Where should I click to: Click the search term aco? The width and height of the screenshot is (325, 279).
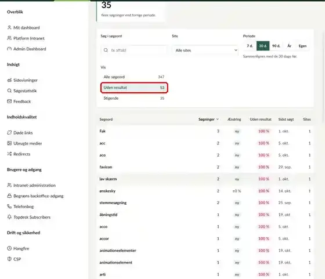coord(102,155)
